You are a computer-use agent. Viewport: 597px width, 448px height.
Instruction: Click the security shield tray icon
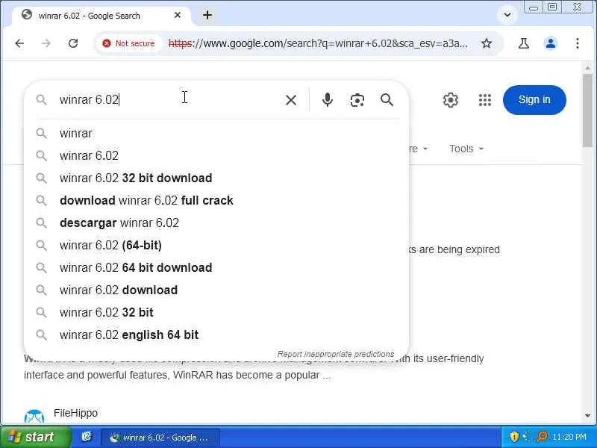514,437
